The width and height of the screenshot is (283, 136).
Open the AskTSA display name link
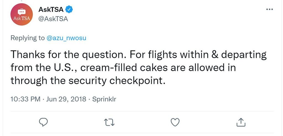pyautogui.click(x=51, y=9)
